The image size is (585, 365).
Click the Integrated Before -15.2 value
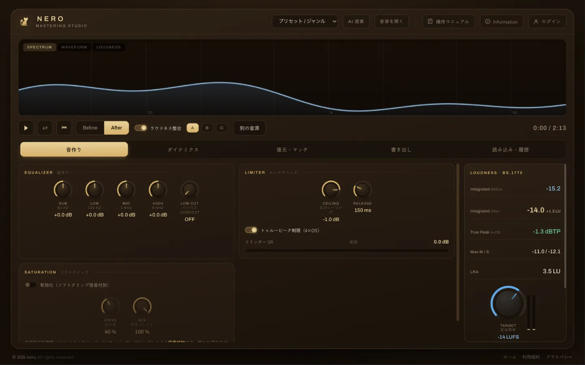click(553, 189)
